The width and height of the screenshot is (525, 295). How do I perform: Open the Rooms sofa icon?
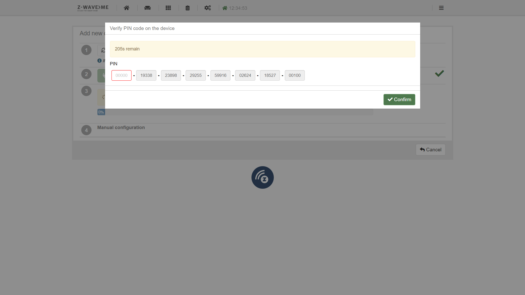point(147,8)
